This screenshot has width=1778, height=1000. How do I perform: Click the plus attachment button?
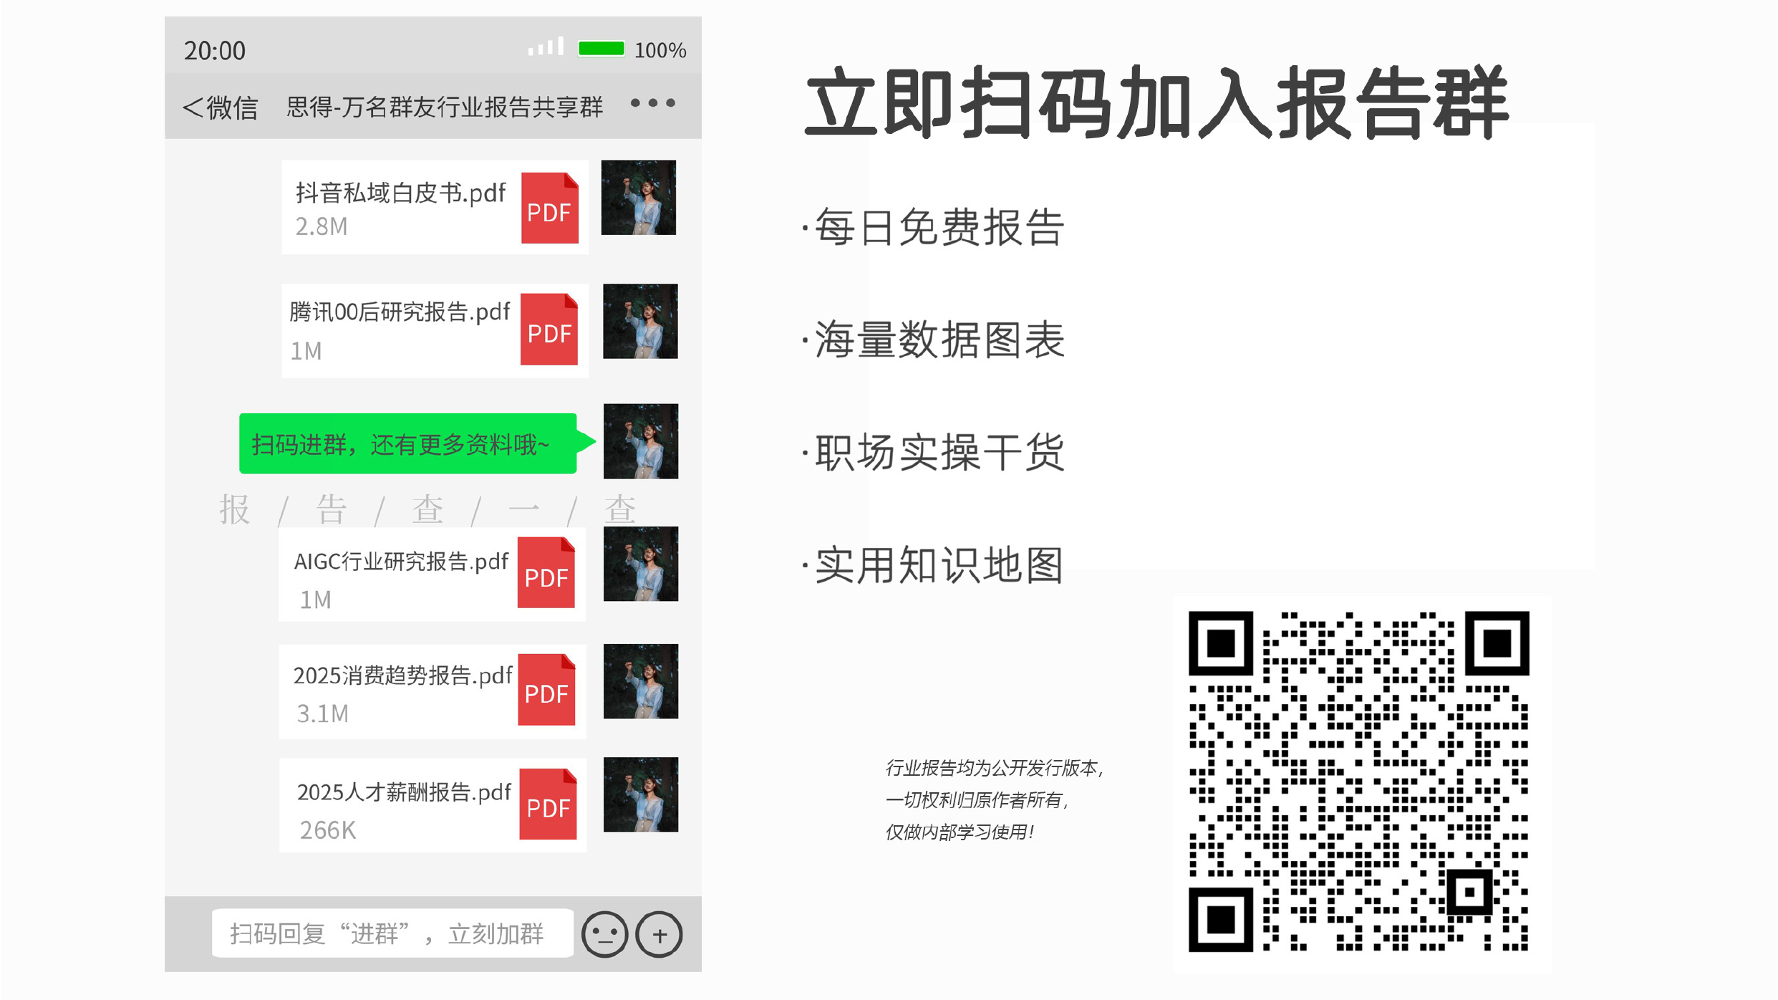659,934
